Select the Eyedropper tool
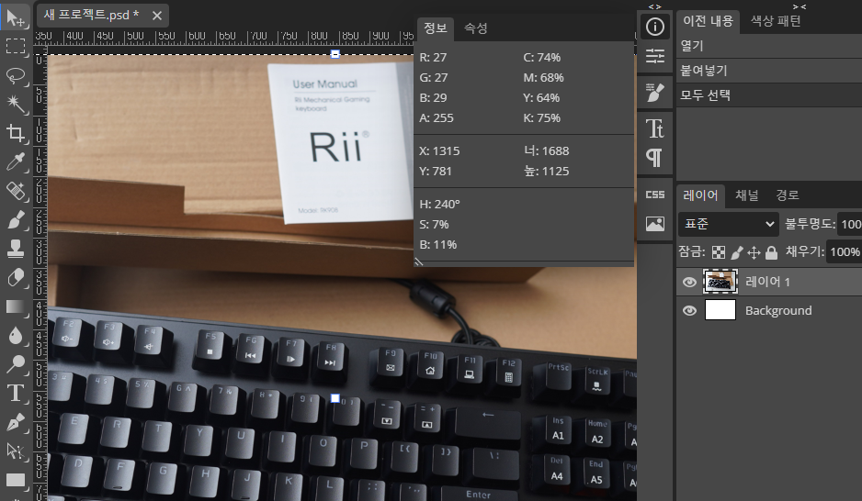Image resolution: width=862 pixels, height=501 pixels. coord(16,161)
